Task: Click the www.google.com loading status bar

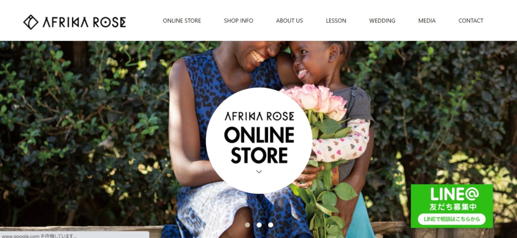Action: [x=75, y=235]
